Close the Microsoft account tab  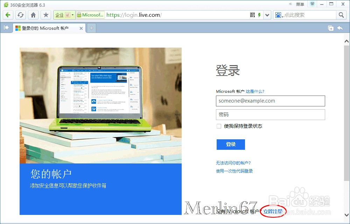pos(81,28)
